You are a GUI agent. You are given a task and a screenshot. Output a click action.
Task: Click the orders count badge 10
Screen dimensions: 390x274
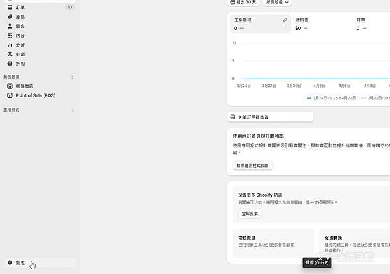pos(70,7)
